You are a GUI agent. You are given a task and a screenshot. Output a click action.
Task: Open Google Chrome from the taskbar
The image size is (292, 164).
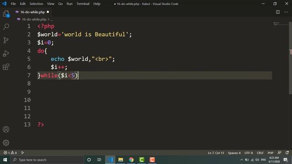click(131, 160)
